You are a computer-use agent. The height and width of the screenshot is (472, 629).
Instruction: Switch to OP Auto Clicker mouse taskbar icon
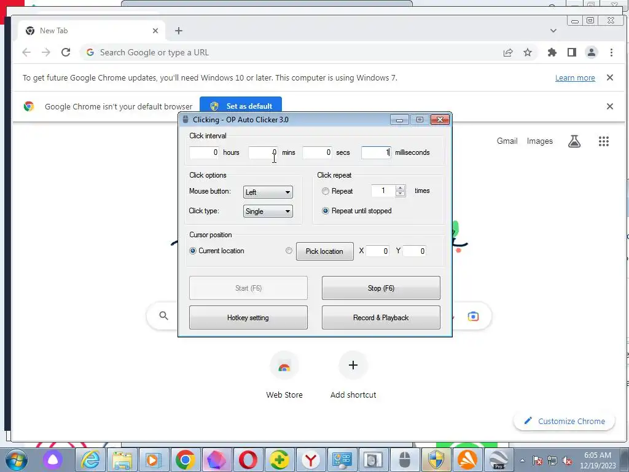coord(405,460)
